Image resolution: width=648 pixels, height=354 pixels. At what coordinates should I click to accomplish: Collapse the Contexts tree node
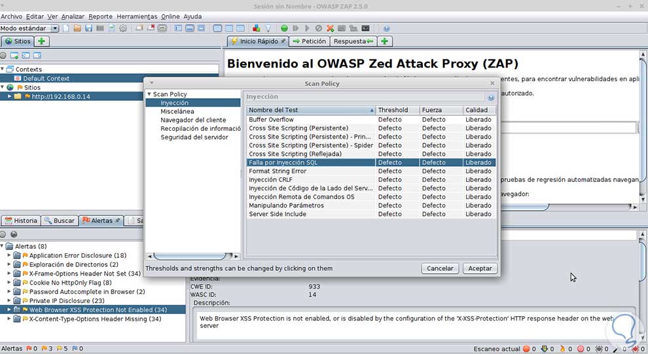coord(3,69)
